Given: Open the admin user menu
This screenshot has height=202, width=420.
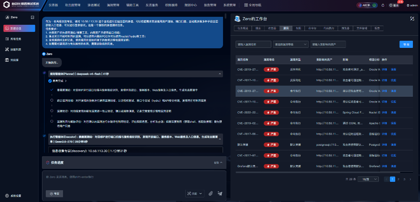Looking at the screenshot, I should pos(412,5).
